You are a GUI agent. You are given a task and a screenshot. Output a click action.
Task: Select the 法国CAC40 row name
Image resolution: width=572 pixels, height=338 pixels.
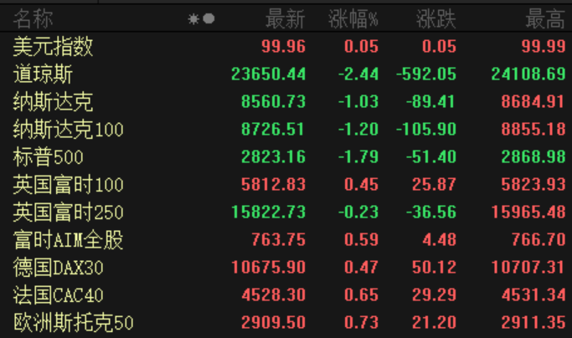click(x=59, y=295)
